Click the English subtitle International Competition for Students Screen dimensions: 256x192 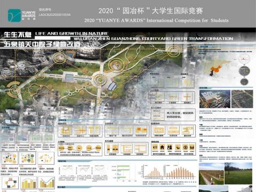pos(187,20)
